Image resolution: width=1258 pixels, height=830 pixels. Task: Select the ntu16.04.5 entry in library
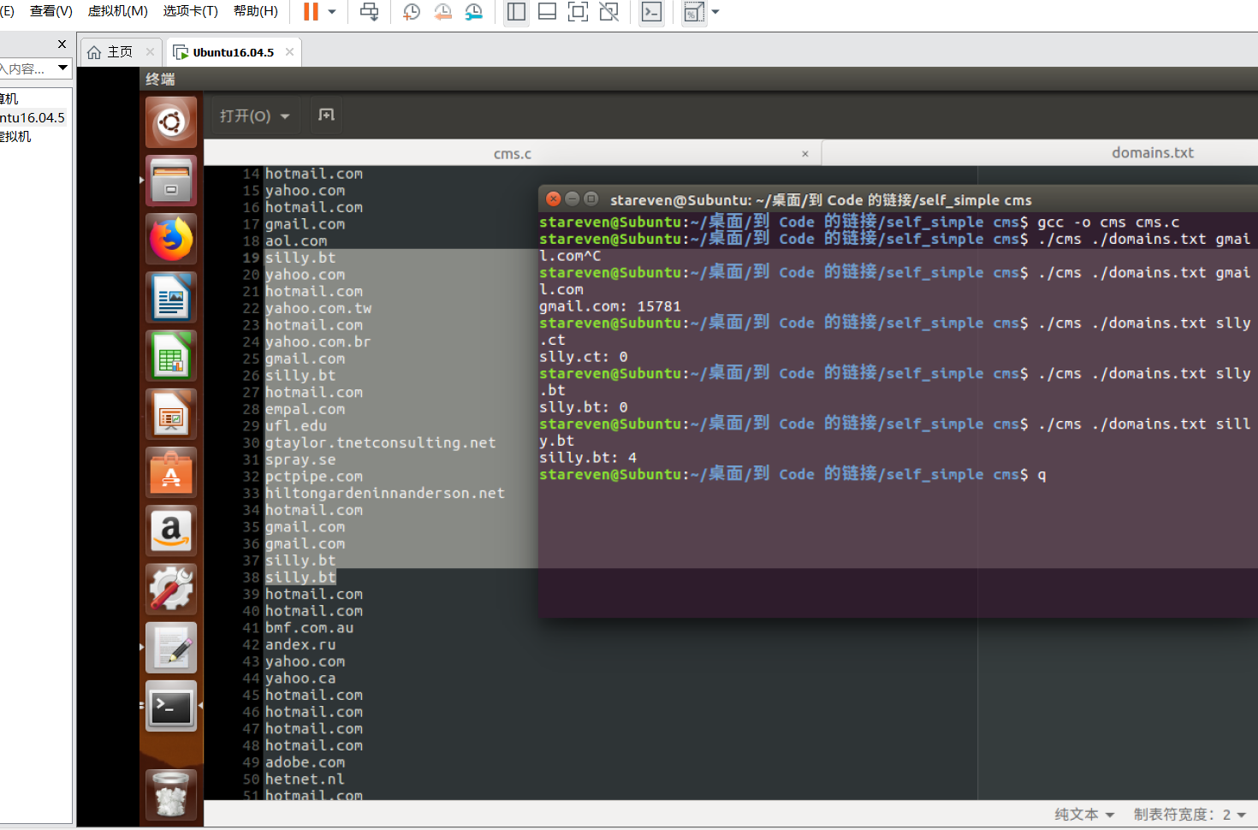[33, 117]
